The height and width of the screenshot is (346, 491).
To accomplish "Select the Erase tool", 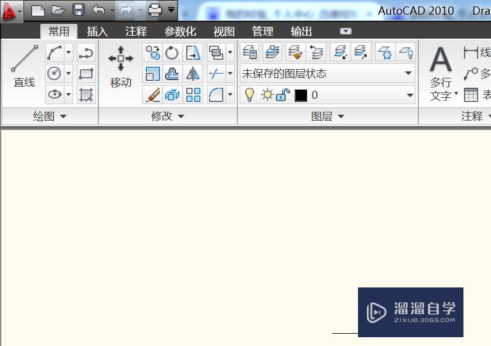I will click(154, 94).
